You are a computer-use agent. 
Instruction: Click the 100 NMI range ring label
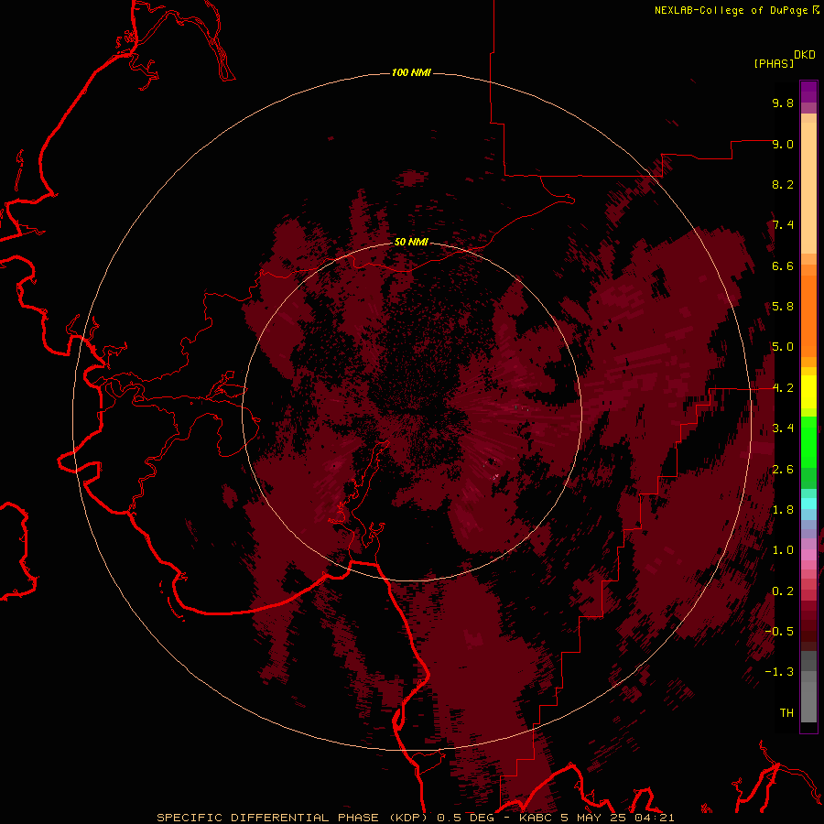411,72
